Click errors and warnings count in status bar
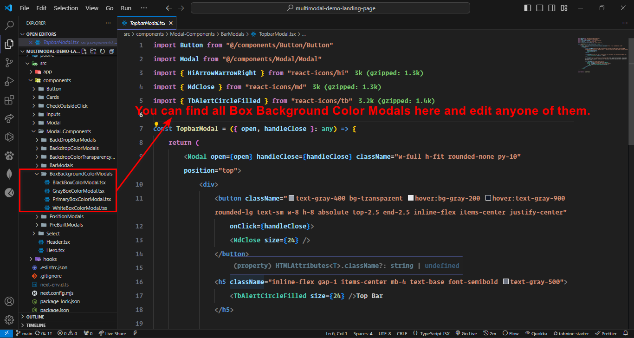 pyautogui.click(x=67, y=333)
